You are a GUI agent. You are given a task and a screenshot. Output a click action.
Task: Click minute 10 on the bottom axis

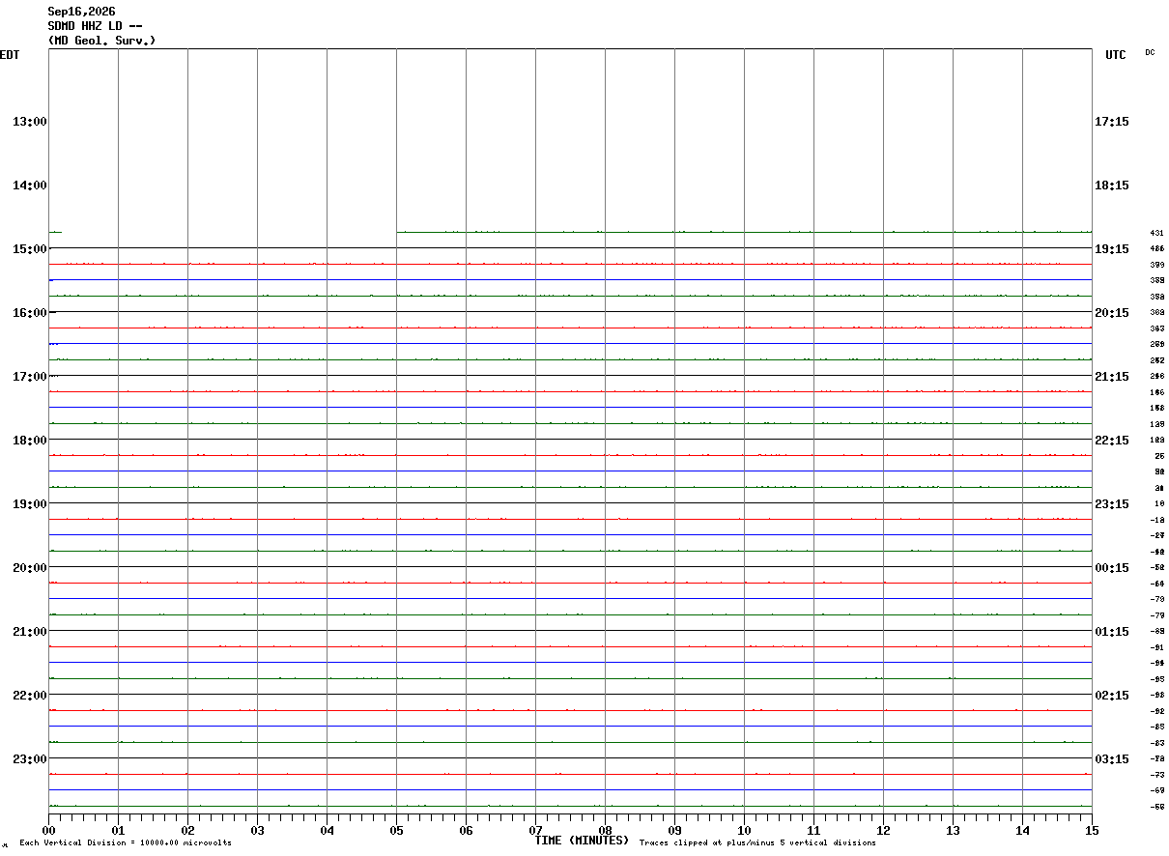tap(744, 830)
